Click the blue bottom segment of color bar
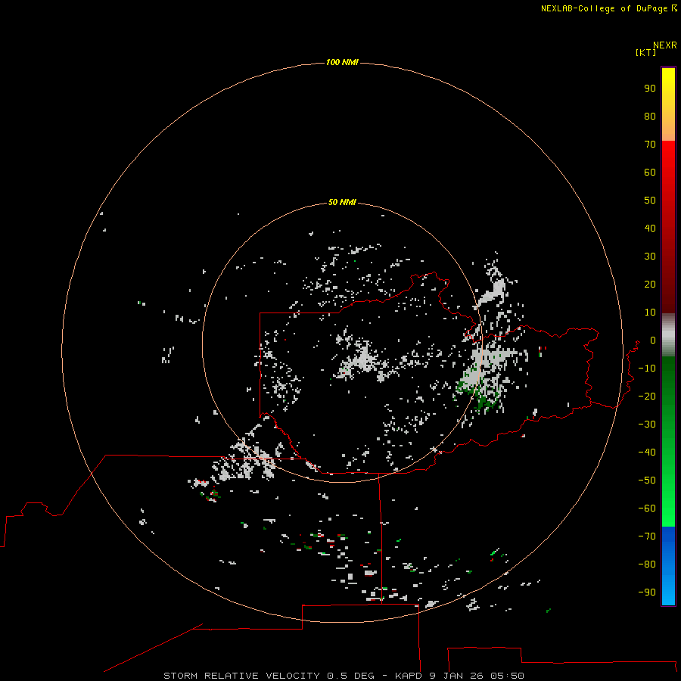 click(668, 566)
